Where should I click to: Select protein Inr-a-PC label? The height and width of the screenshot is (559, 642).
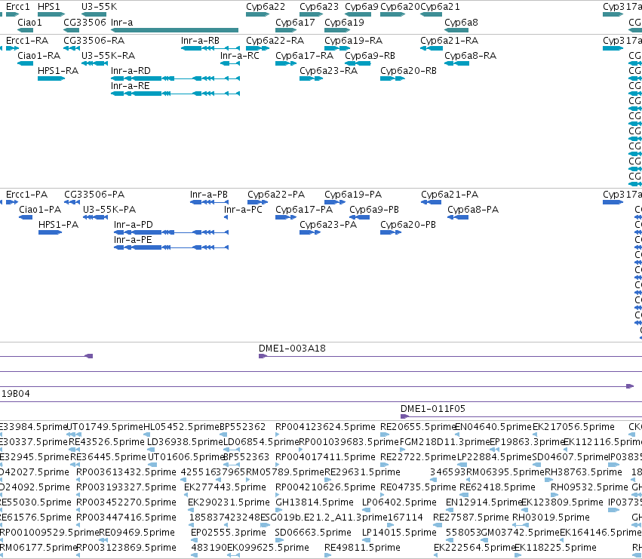click(x=243, y=209)
